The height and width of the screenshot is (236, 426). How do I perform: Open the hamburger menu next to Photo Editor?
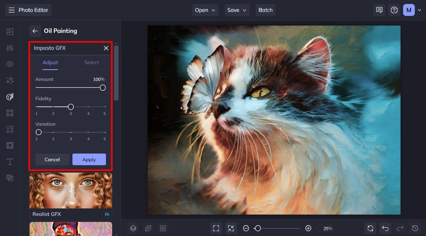[x=11, y=10]
